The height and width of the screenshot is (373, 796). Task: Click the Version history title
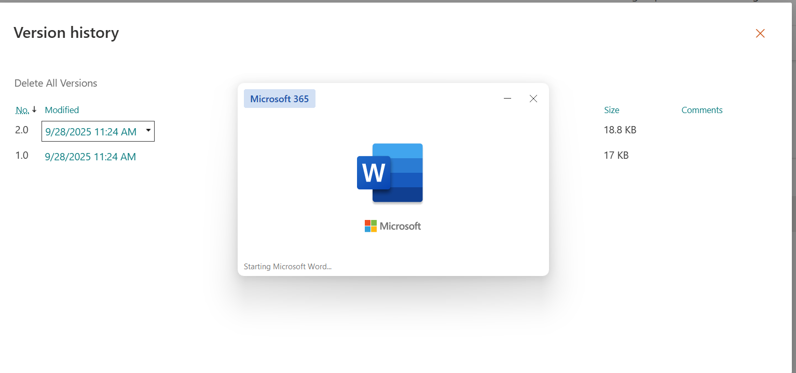(x=66, y=33)
